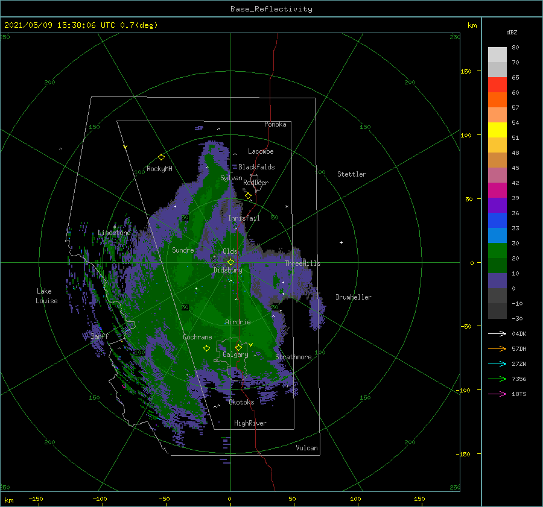Click the Blackfalds city label

[256, 167]
